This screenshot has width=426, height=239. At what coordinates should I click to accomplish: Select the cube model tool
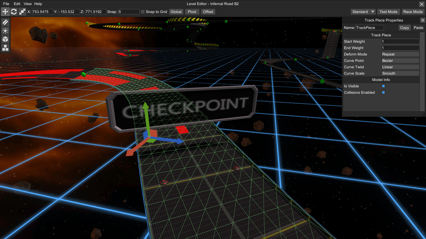5,39
